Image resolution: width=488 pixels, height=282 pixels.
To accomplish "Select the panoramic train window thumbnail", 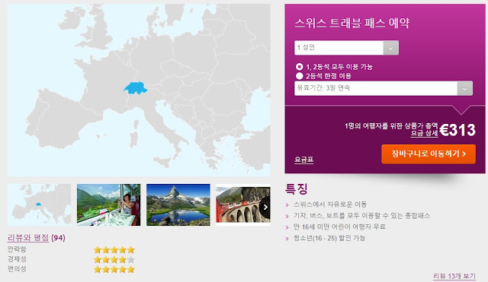I will pos(108,204).
